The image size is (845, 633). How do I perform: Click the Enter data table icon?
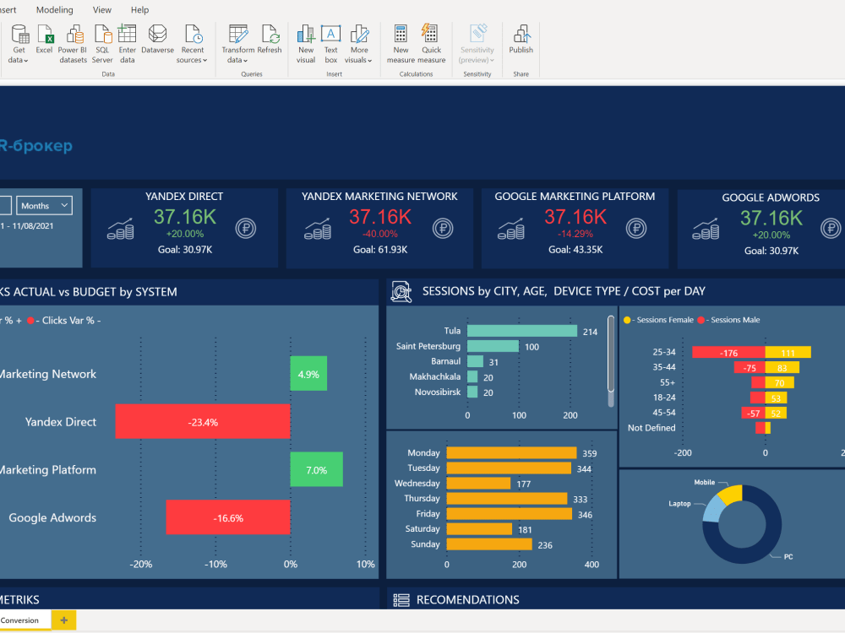tap(128, 34)
